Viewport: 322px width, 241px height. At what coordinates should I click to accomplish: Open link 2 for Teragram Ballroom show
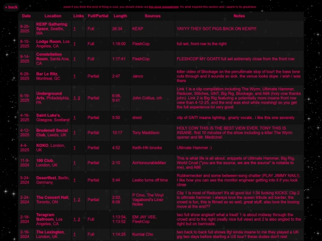[79, 220]
